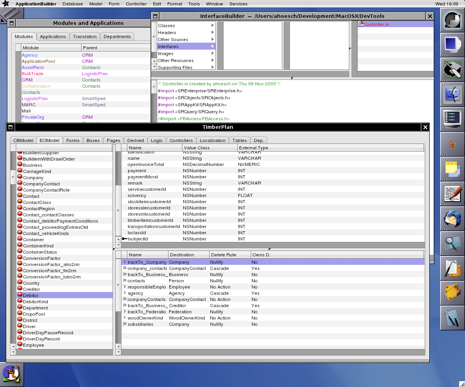Open the text editor pencil icon in dock
Screen dimensions: 465x387
click(452, 194)
